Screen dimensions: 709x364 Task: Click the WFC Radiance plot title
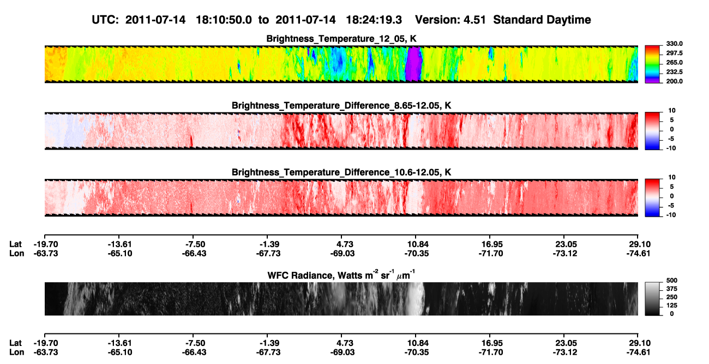pyautogui.click(x=341, y=275)
